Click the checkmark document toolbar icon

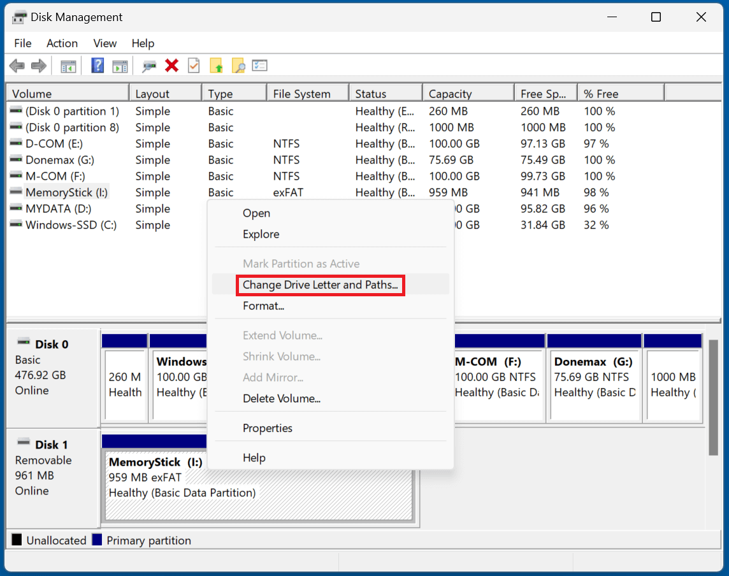[x=194, y=65]
